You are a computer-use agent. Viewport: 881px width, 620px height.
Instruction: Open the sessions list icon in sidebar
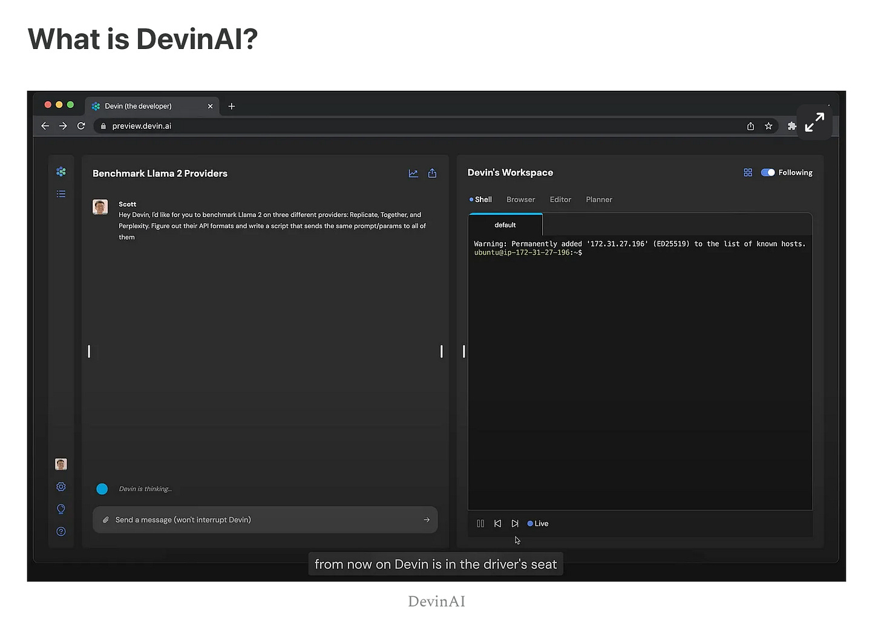click(61, 194)
